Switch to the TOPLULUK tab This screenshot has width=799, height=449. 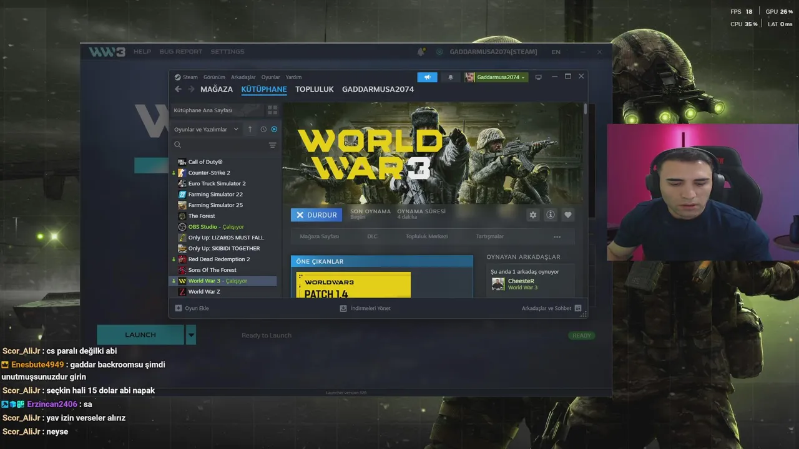click(x=315, y=89)
